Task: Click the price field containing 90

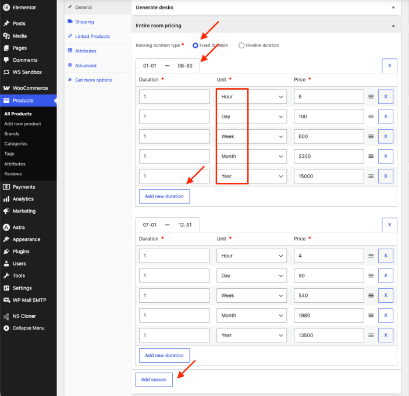Action: pyautogui.click(x=329, y=275)
